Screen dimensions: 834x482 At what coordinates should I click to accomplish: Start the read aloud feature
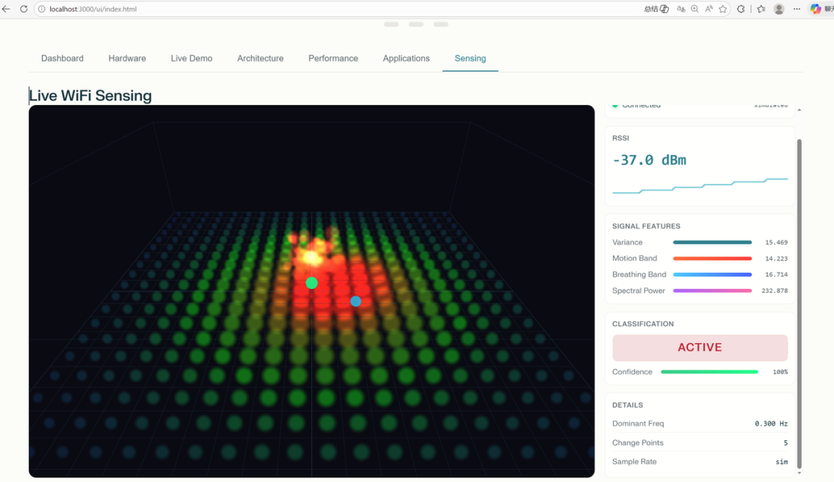point(709,9)
